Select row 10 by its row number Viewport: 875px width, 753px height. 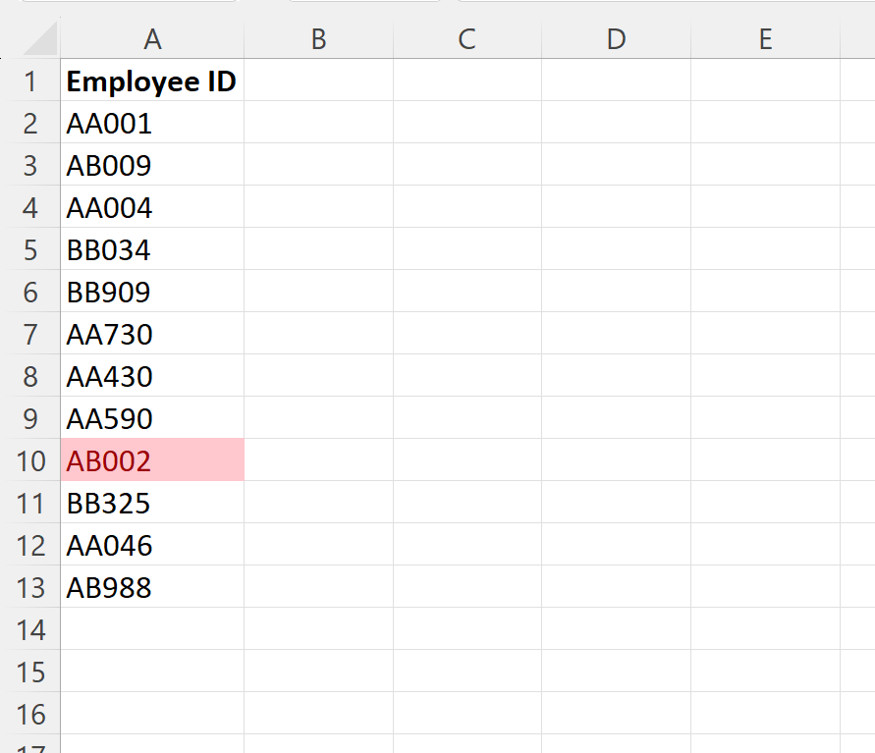coord(32,460)
